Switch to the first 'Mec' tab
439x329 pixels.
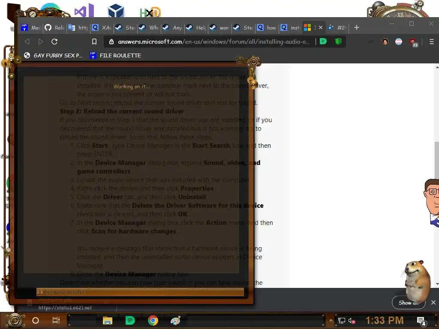[x=31, y=27]
